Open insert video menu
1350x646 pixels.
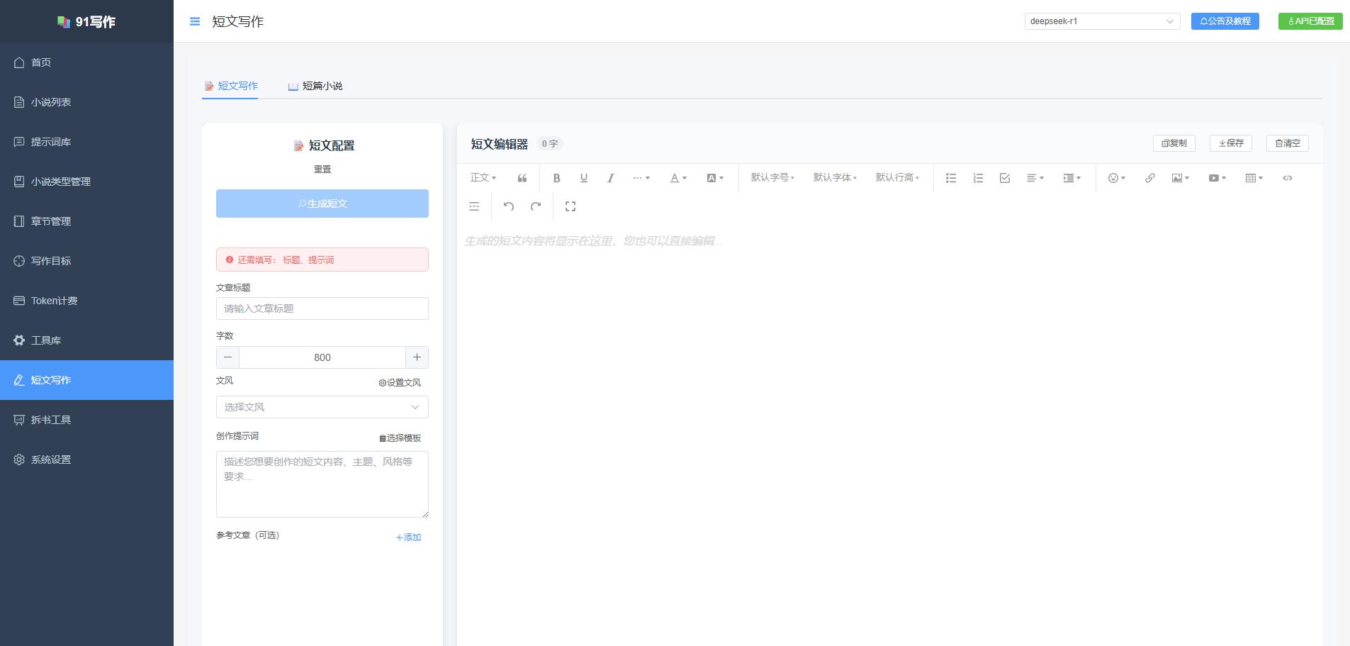click(x=1217, y=178)
